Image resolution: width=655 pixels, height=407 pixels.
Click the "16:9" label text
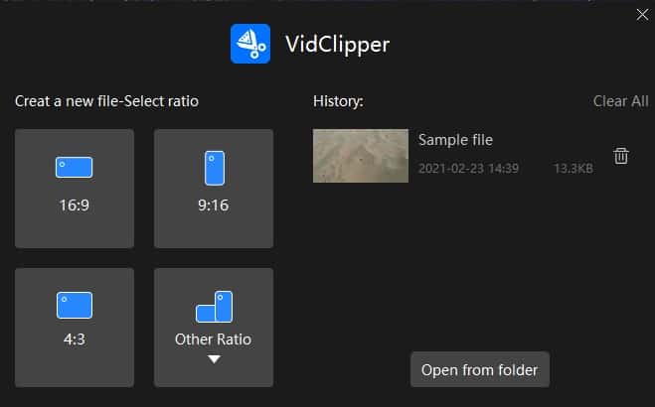pyautogui.click(x=75, y=207)
